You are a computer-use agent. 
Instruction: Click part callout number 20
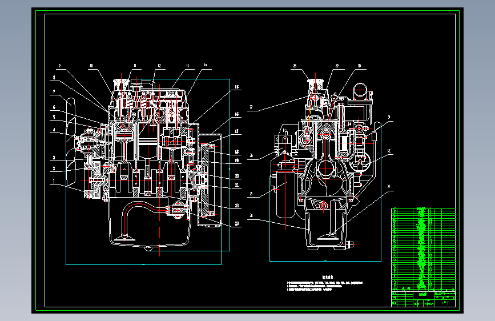(x=237, y=176)
